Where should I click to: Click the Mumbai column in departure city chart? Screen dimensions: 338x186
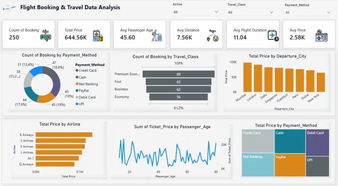point(247,77)
